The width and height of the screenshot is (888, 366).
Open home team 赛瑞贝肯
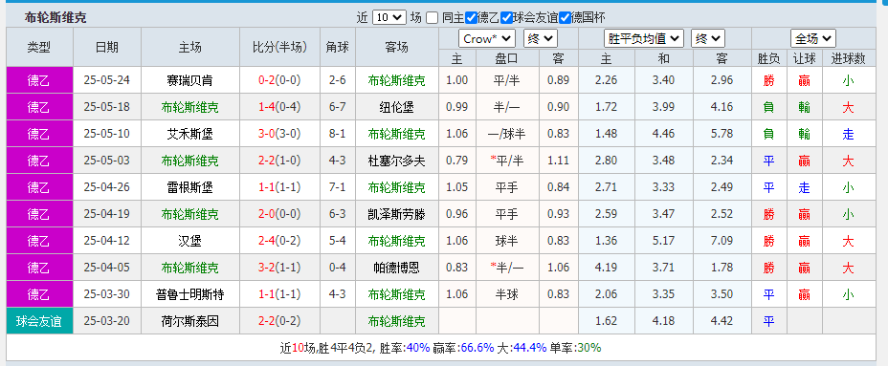point(189,80)
